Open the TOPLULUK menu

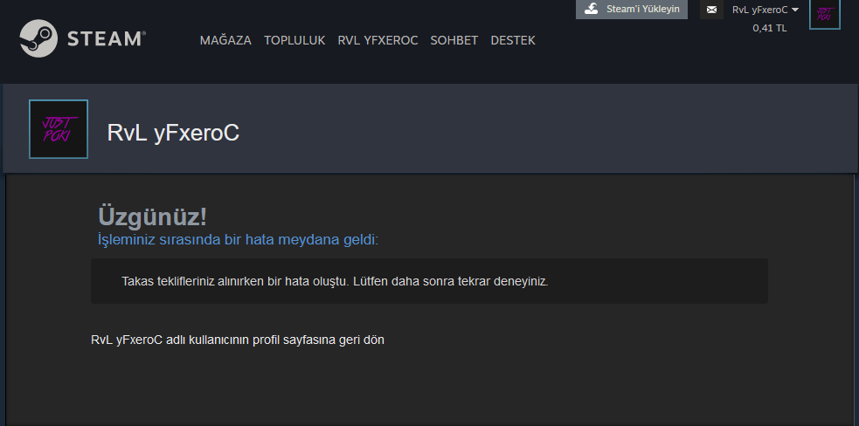pyautogui.click(x=294, y=40)
